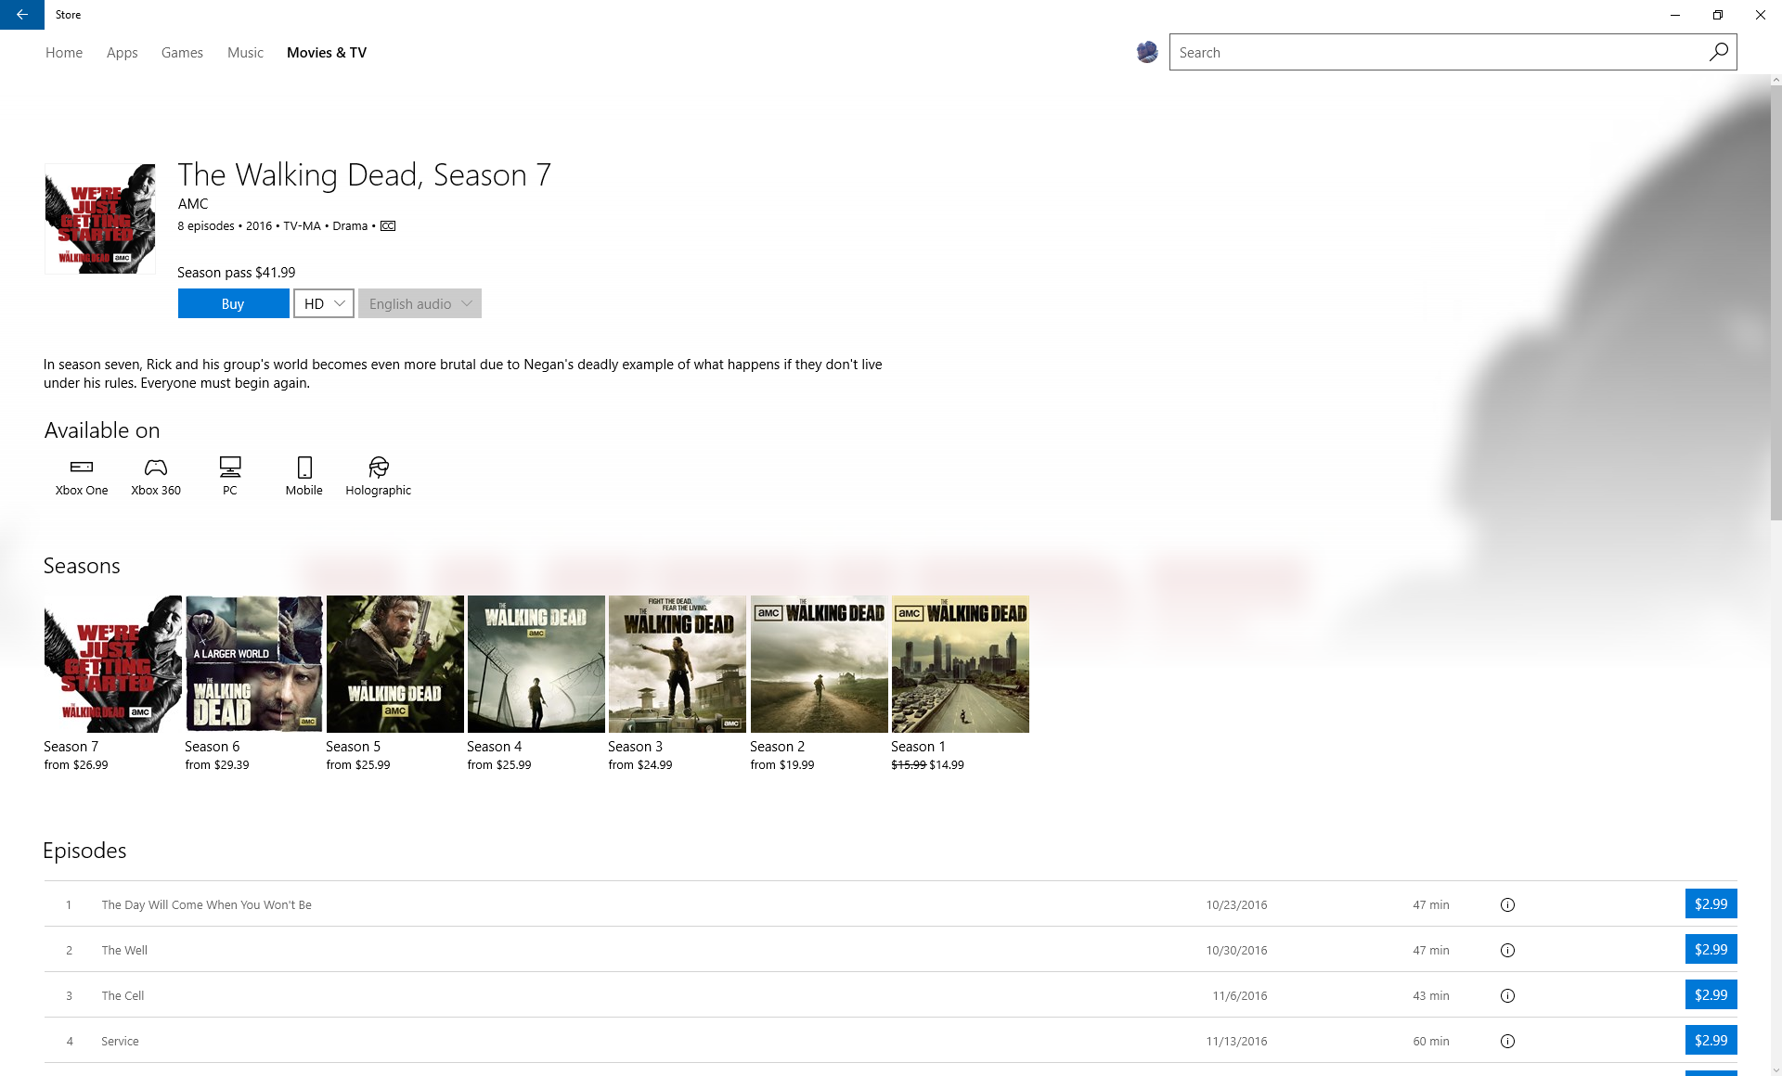Viewport: 1782px width, 1076px height.
Task: Open the Season 7 thumbnail in Seasons
Action: tap(113, 664)
